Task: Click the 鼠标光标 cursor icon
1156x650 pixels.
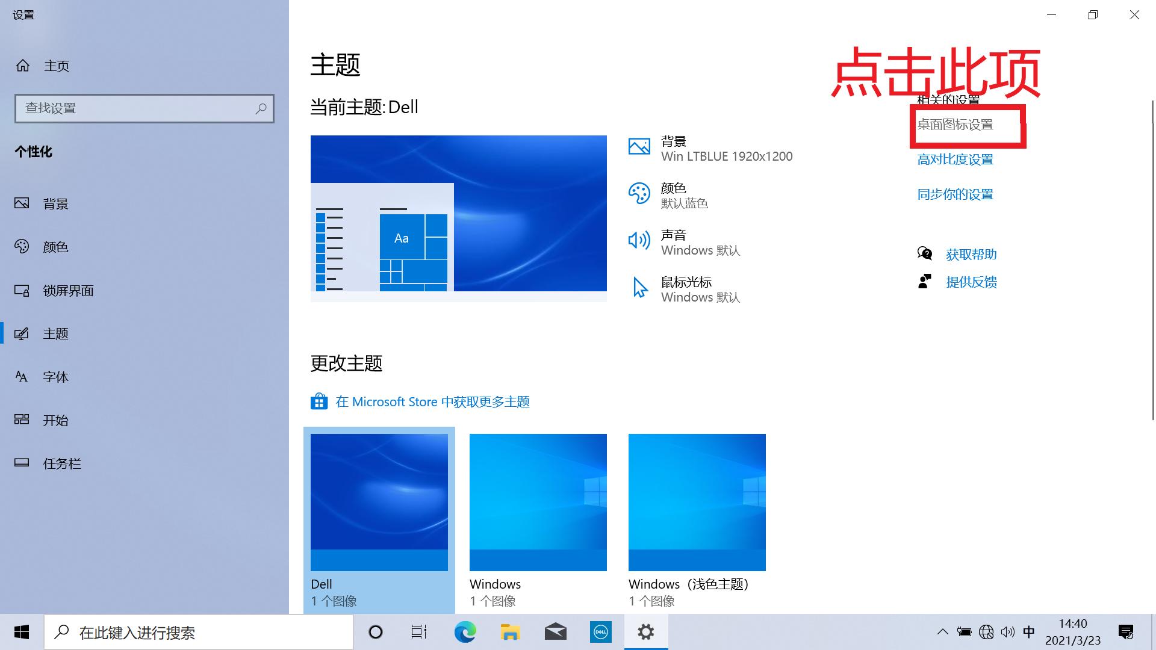Action: click(x=639, y=288)
